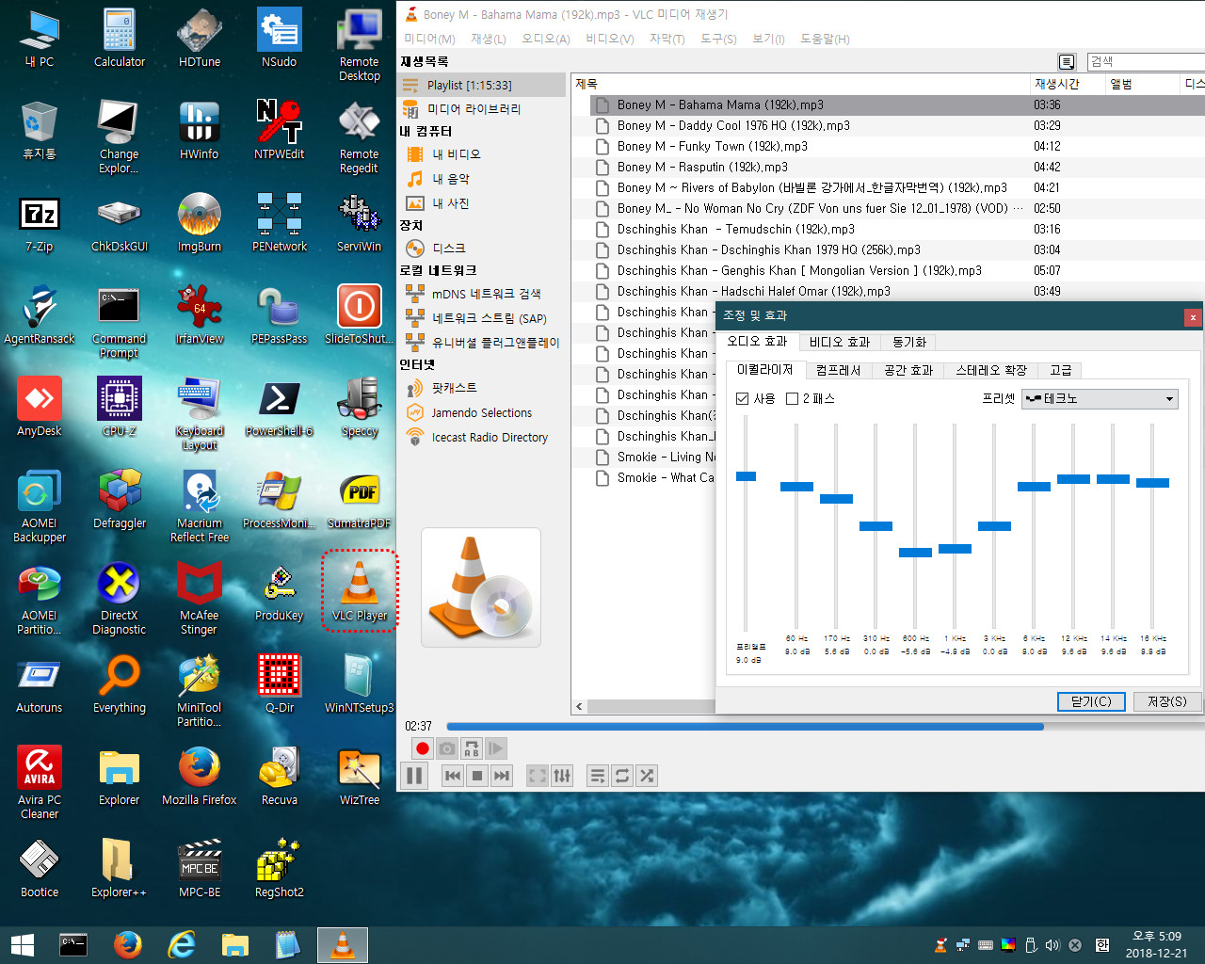
Task: Switch to 비디오 효과 tab
Action: click(x=840, y=342)
